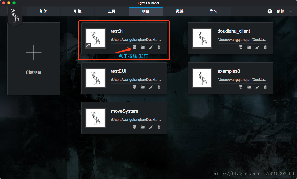Image resolution: width=297 pixels, height=179 pixels.
Task: Click the examples3 project thumbnail
Action: click(x=202, y=78)
